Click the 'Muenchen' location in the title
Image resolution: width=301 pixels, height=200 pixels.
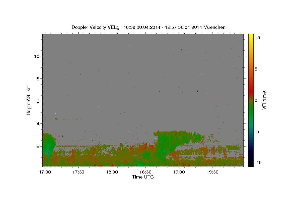(x=214, y=27)
